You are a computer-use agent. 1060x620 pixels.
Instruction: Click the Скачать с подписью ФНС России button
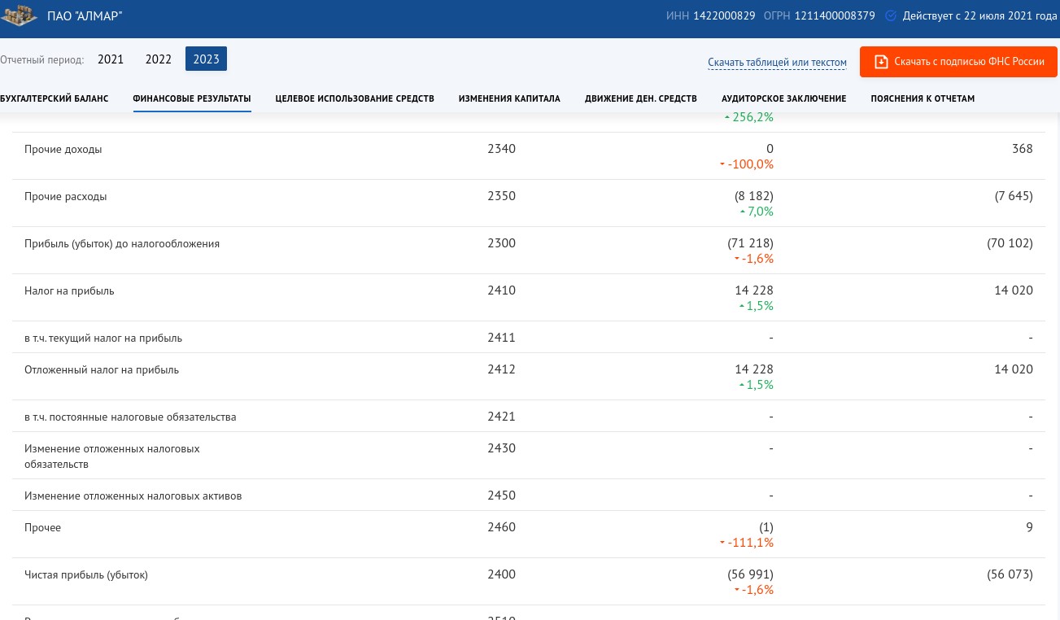tap(958, 62)
